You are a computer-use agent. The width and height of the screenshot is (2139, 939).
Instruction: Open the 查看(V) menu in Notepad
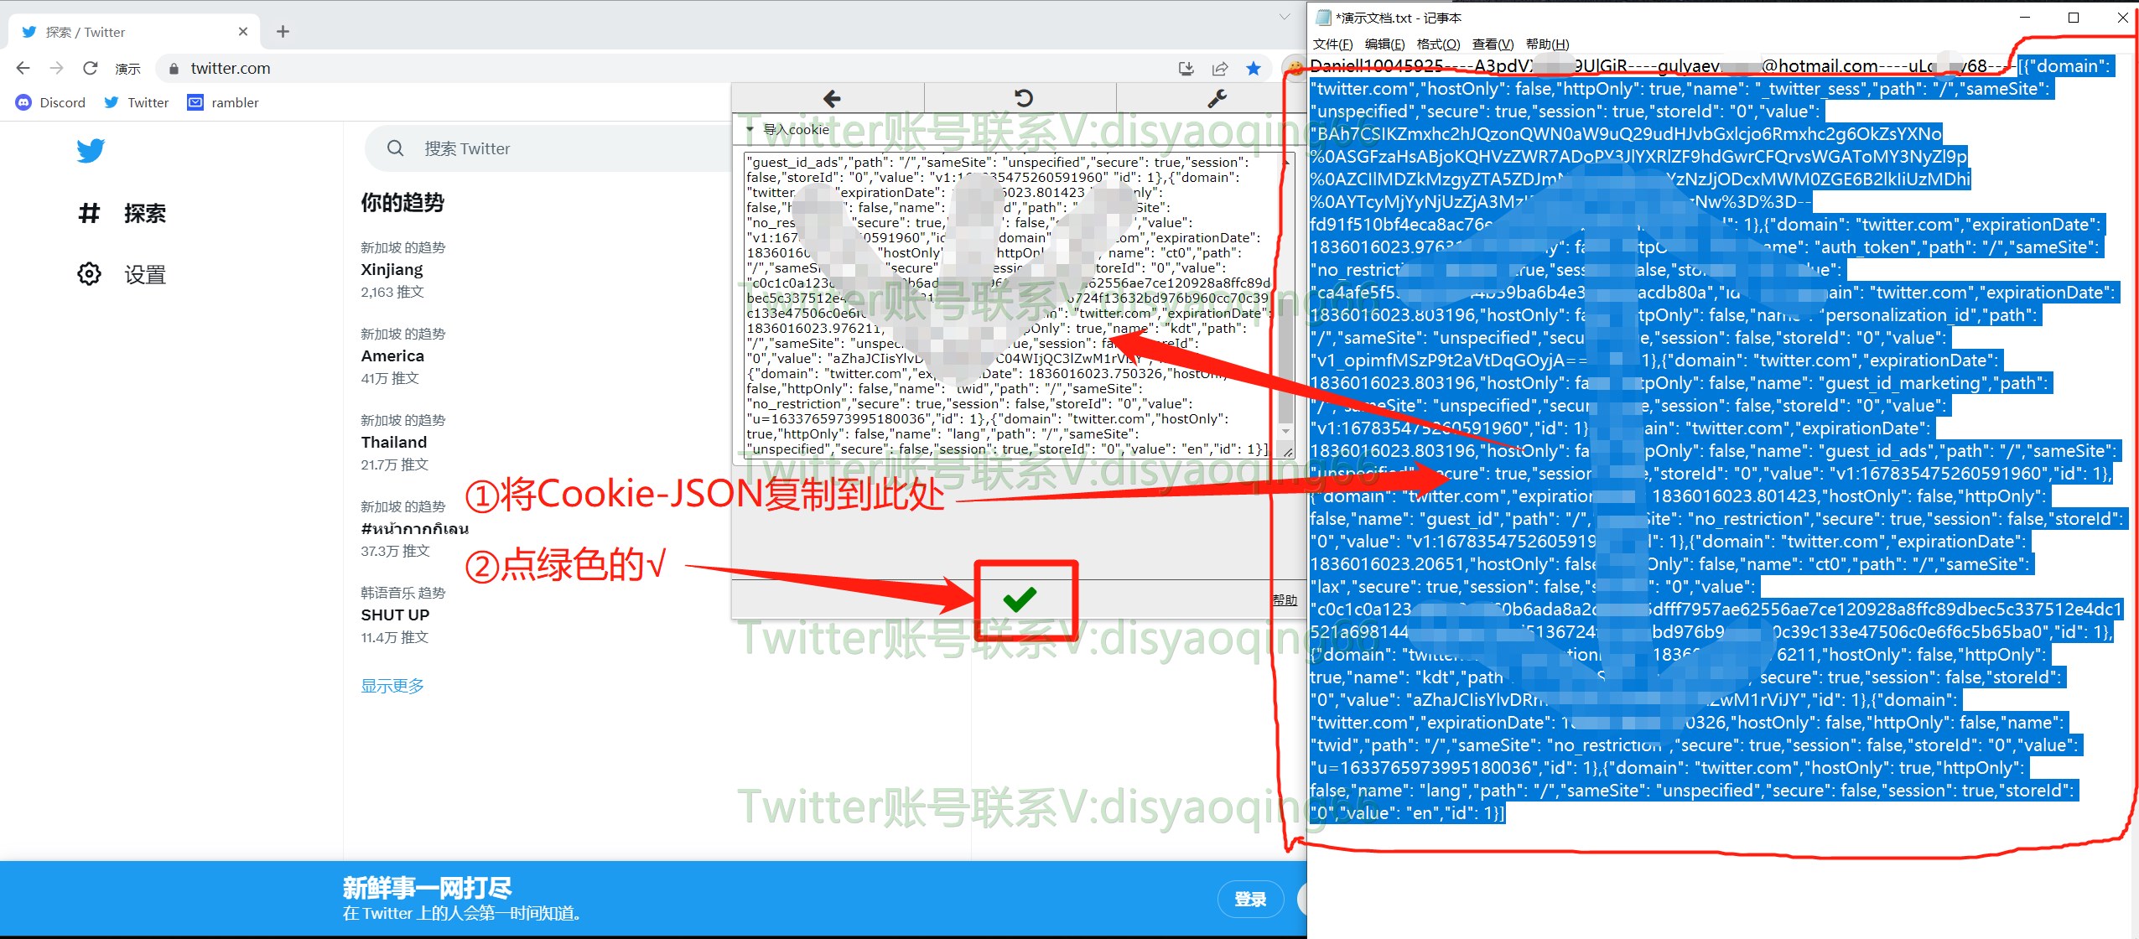tap(1493, 44)
